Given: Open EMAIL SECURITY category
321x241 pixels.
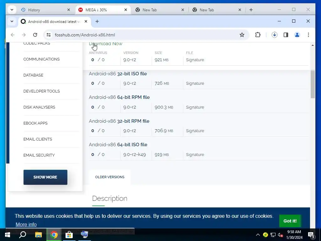Looking at the screenshot, I should [39, 155].
